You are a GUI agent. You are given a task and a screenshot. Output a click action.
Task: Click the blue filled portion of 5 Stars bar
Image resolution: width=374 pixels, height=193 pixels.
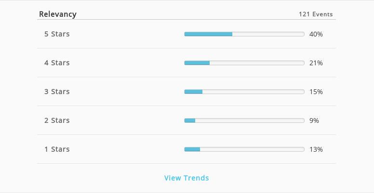click(208, 34)
